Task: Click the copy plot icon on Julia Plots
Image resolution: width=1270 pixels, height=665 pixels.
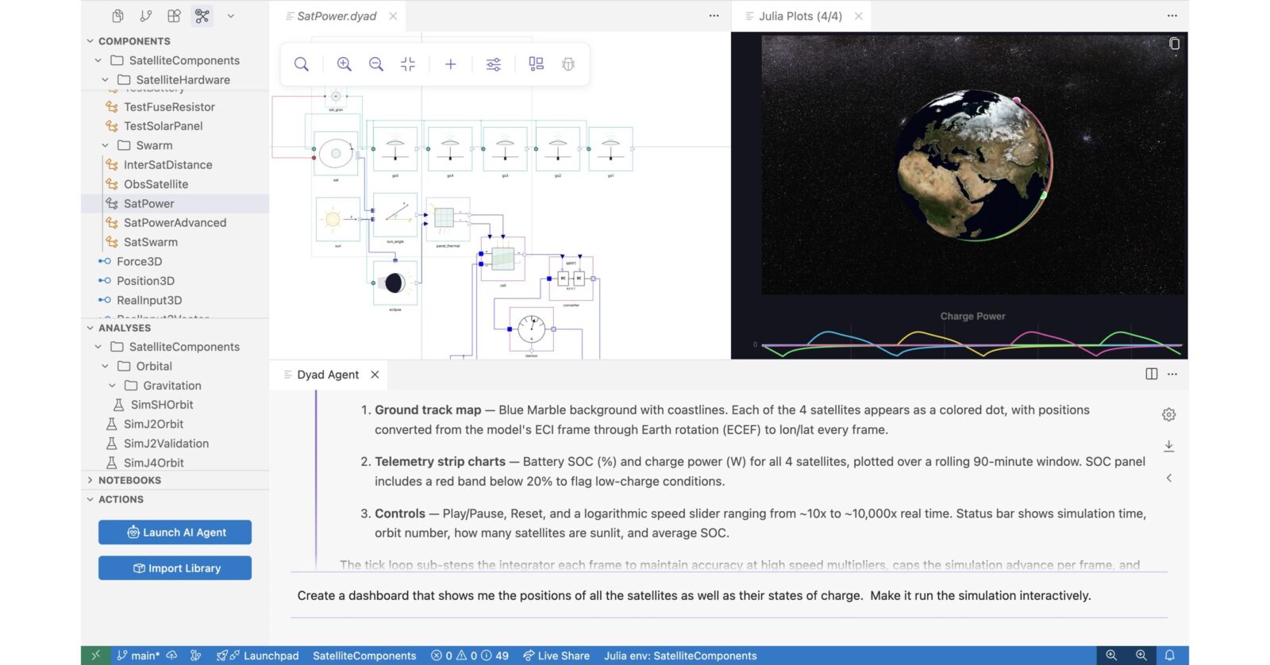Action: tap(1174, 44)
